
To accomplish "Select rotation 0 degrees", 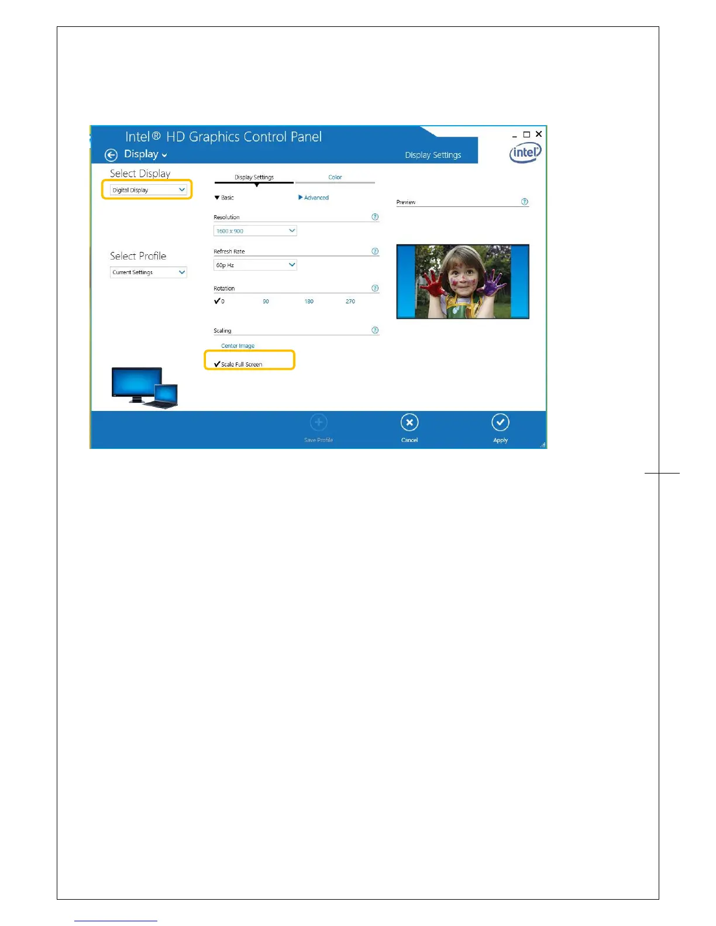I will pos(219,301).
